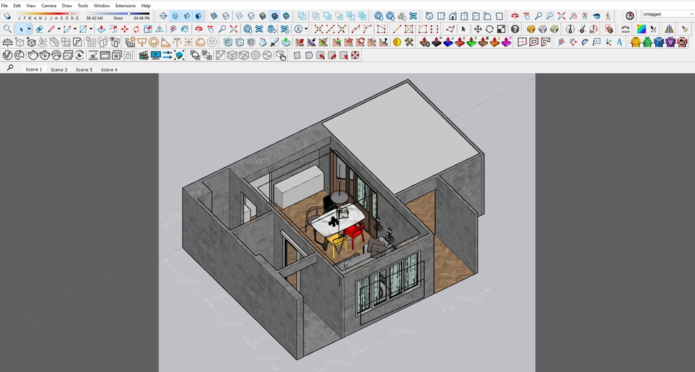Switch to the Iso standard view
This screenshot has height=372, width=695.
tap(429, 16)
